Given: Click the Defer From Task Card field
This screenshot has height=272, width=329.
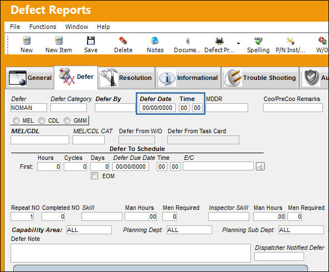Looking at the screenshot, I should (x=203, y=140).
